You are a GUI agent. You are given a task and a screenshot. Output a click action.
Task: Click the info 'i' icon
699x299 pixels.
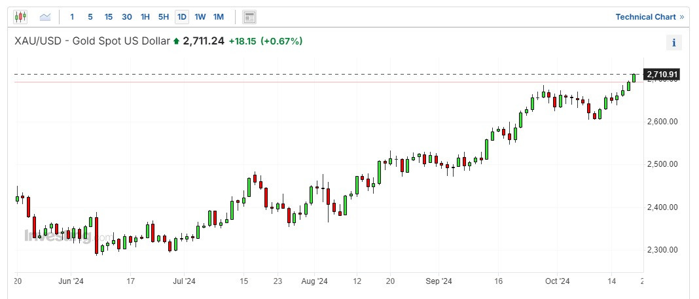[x=674, y=43]
